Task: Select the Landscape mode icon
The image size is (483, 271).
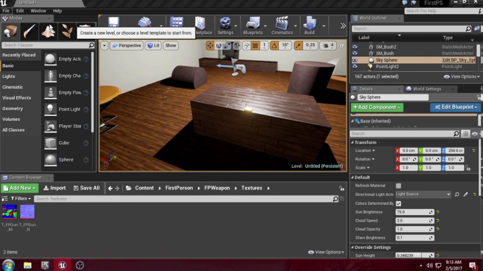Action: (x=48, y=31)
